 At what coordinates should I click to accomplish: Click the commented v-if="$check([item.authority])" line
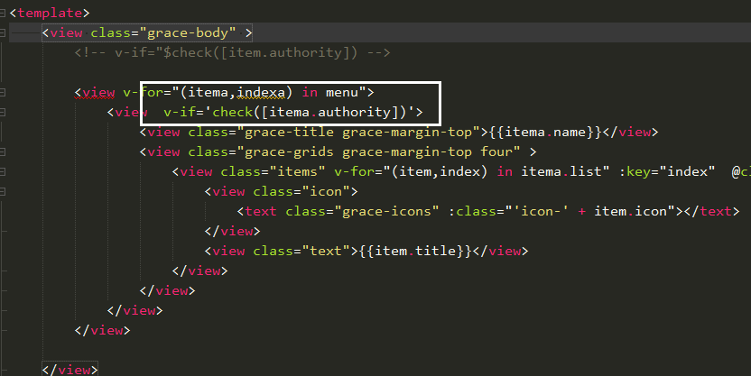[x=232, y=52]
